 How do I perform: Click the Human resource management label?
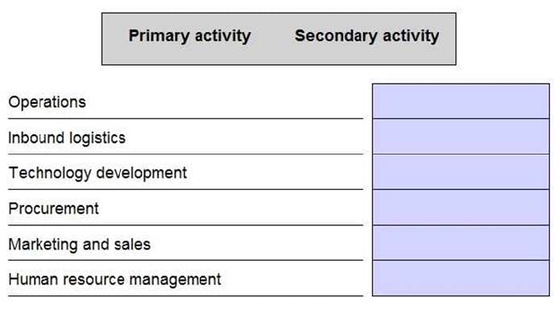click(114, 279)
